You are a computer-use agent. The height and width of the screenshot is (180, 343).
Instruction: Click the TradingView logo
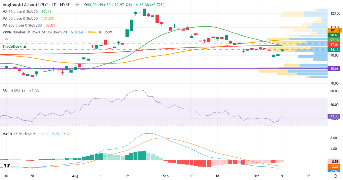(x=7, y=166)
